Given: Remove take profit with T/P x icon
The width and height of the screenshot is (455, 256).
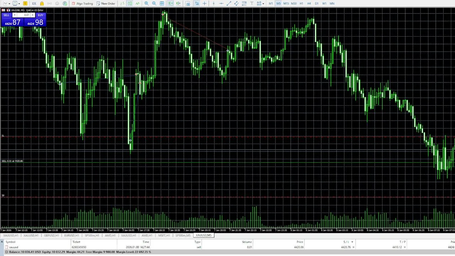Looking at the screenshot, I should coord(404,247).
